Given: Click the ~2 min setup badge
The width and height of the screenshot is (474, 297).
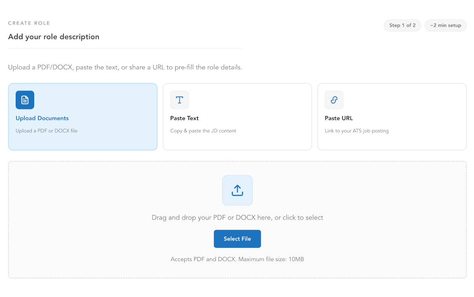Looking at the screenshot, I should [x=446, y=26].
